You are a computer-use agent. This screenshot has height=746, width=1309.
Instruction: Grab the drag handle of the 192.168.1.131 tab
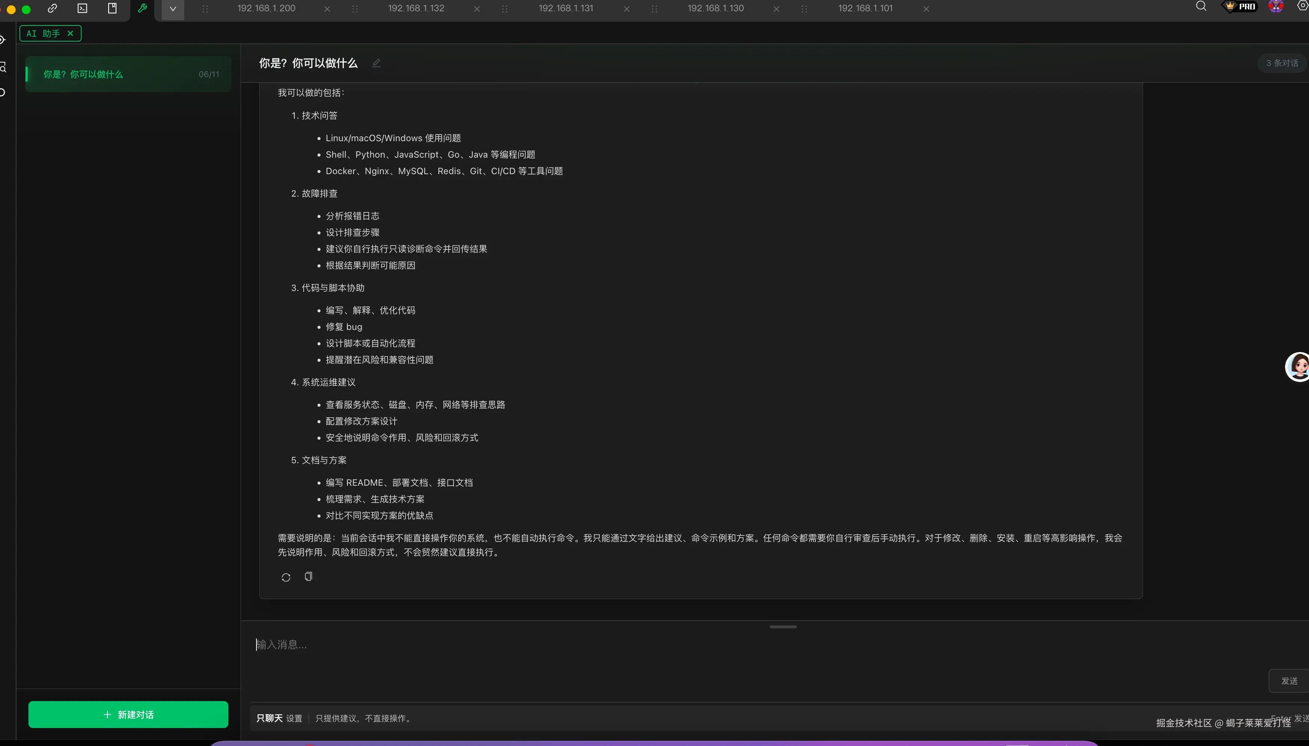pos(504,9)
